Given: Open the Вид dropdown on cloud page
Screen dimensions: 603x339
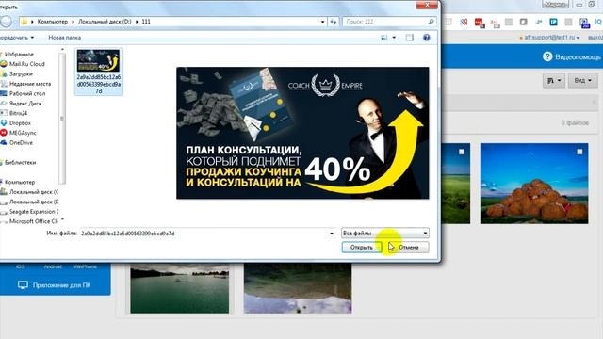Looking at the screenshot, I should (x=582, y=81).
